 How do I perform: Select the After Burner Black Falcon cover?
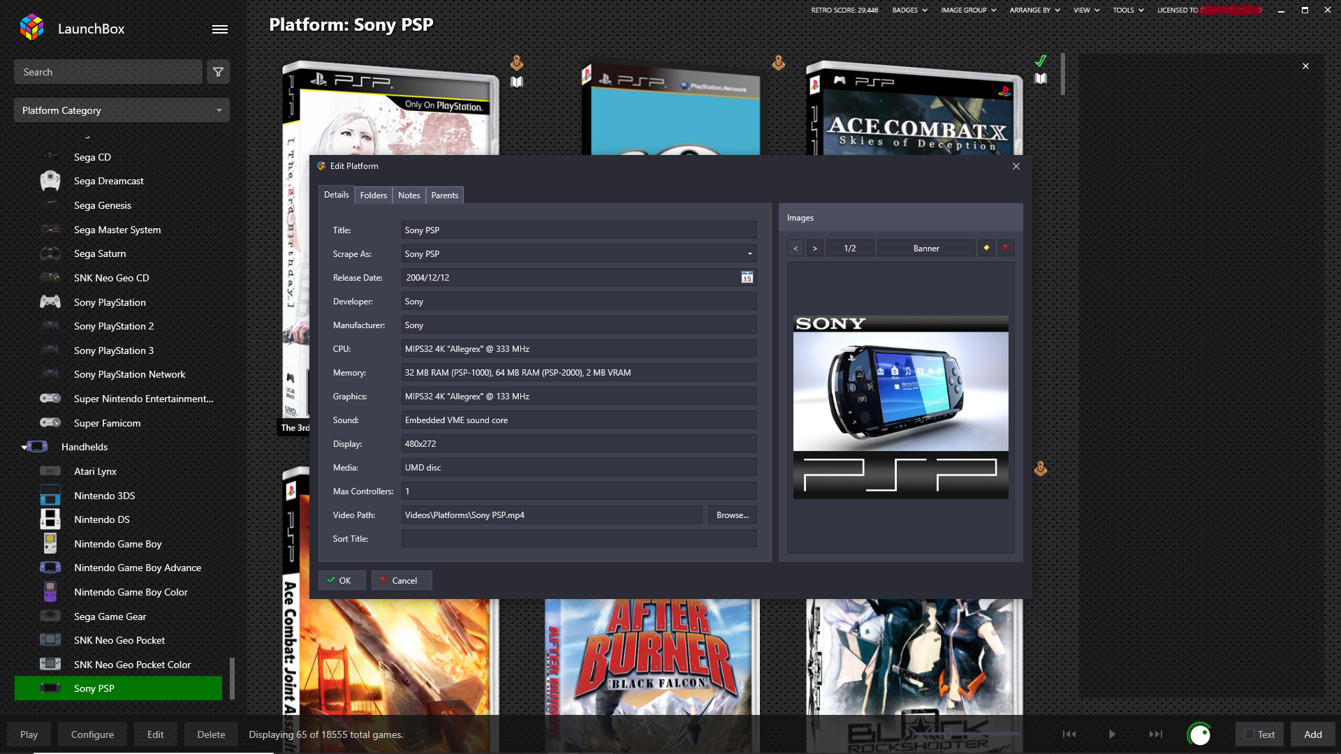pos(652,656)
